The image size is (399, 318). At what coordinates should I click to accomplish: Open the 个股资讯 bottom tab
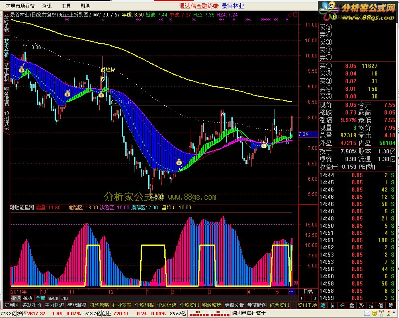[189, 305]
